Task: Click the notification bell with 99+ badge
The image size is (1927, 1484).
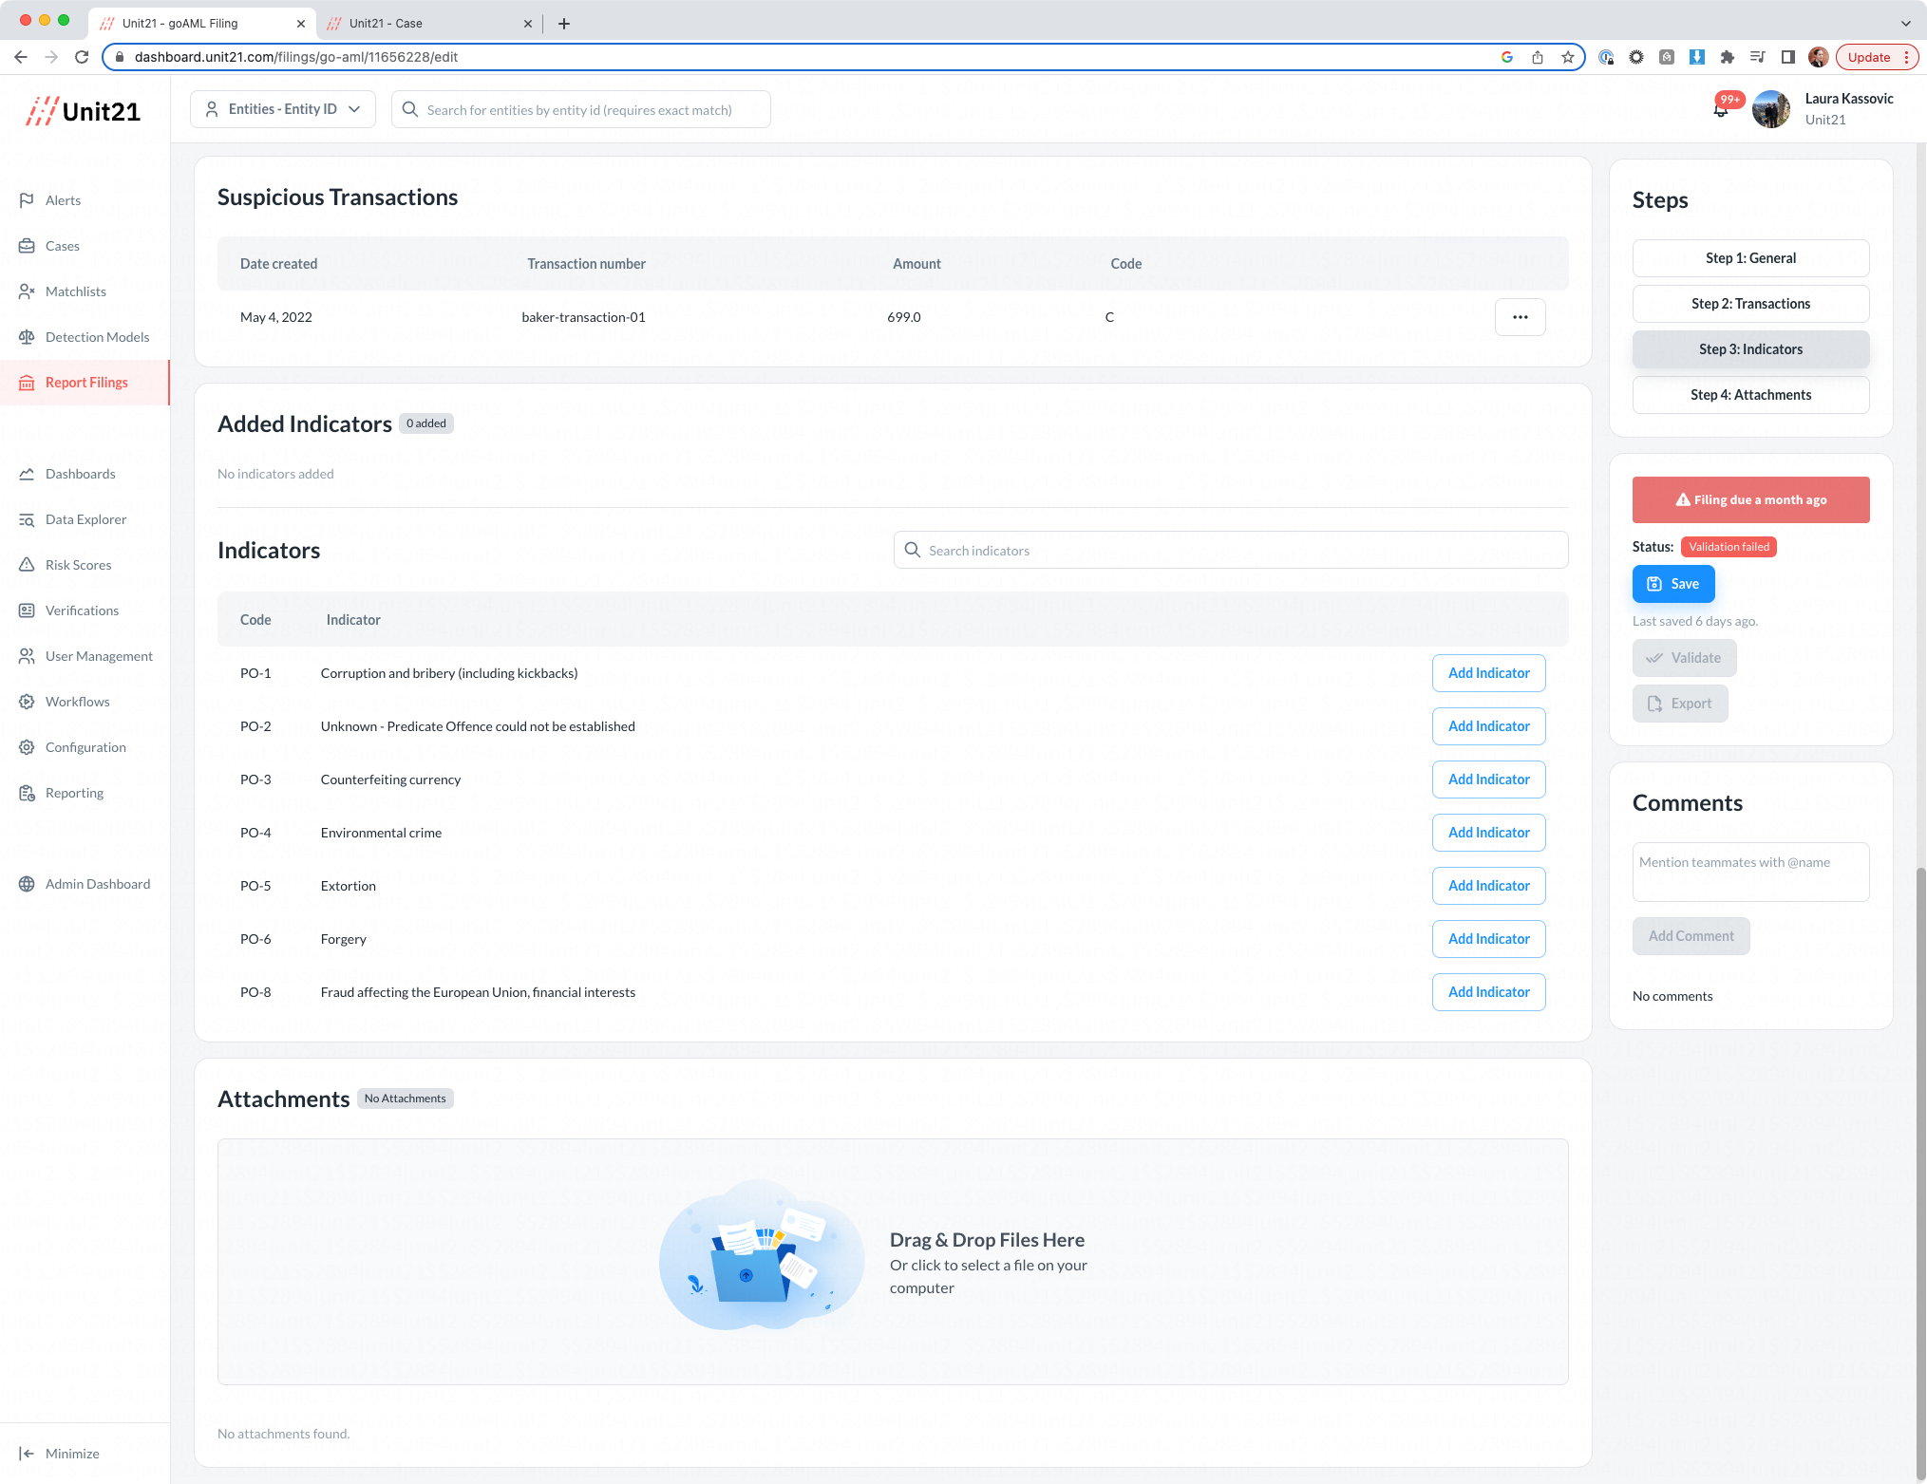Action: click(x=1720, y=110)
